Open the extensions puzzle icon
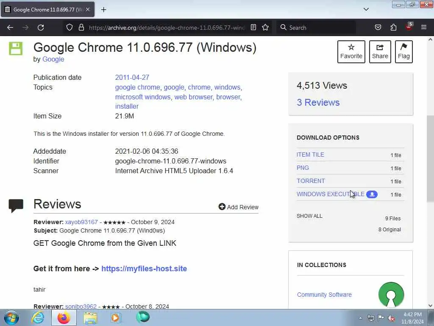The width and height of the screenshot is (434, 326). click(x=393, y=27)
